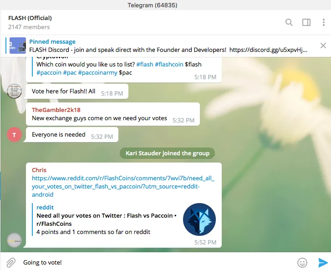The image size is (331, 270).
Task: Click the red T avatar
Action: pyautogui.click(x=15, y=135)
